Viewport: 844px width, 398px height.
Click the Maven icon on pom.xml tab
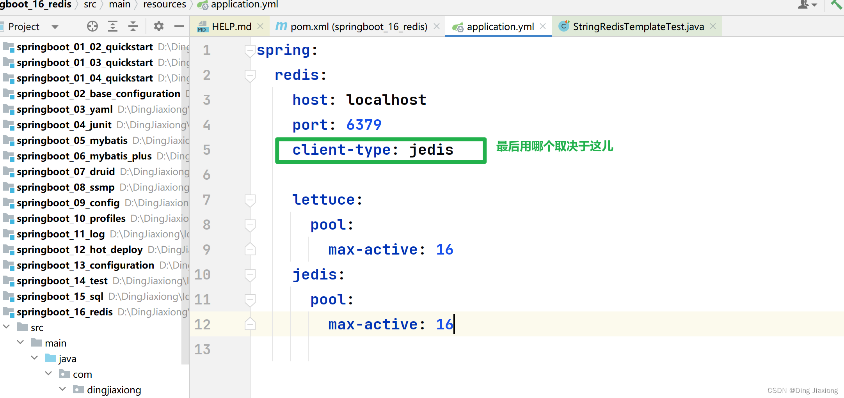pyautogui.click(x=281, y=26)
